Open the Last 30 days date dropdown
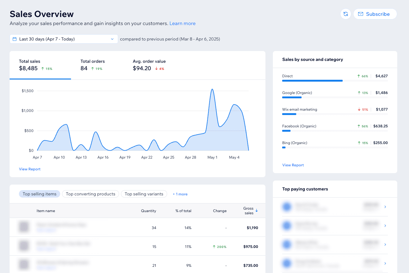The height and width of the screenshot is (273, 409). pos(64,39)
